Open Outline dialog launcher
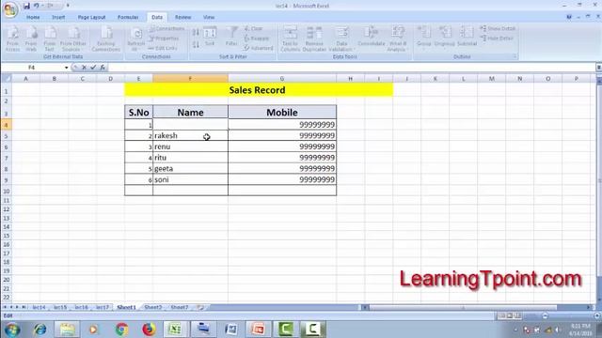The height and width of the screenshot is (338, 602). [x=515, y=56]
